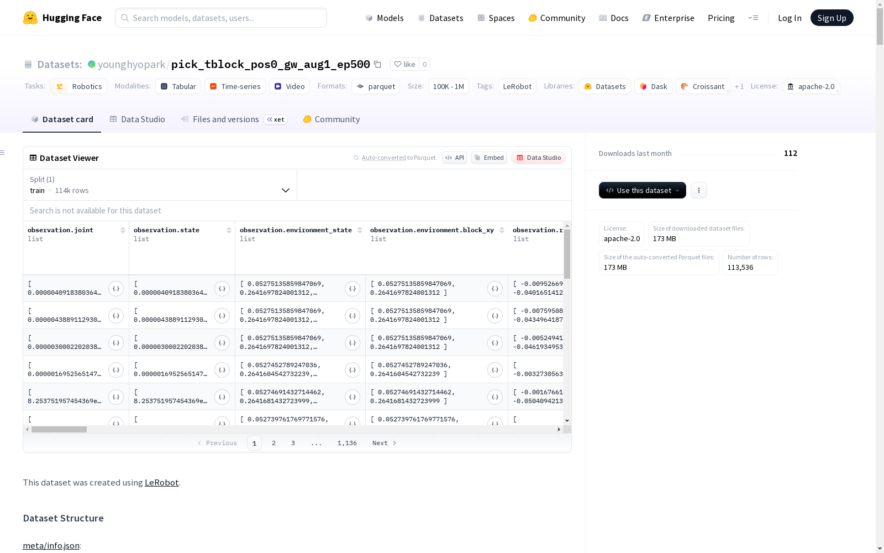Click the Sign Up button
Image resolution: width=884 pixels, height=553 pixels.
click(832, 18)
